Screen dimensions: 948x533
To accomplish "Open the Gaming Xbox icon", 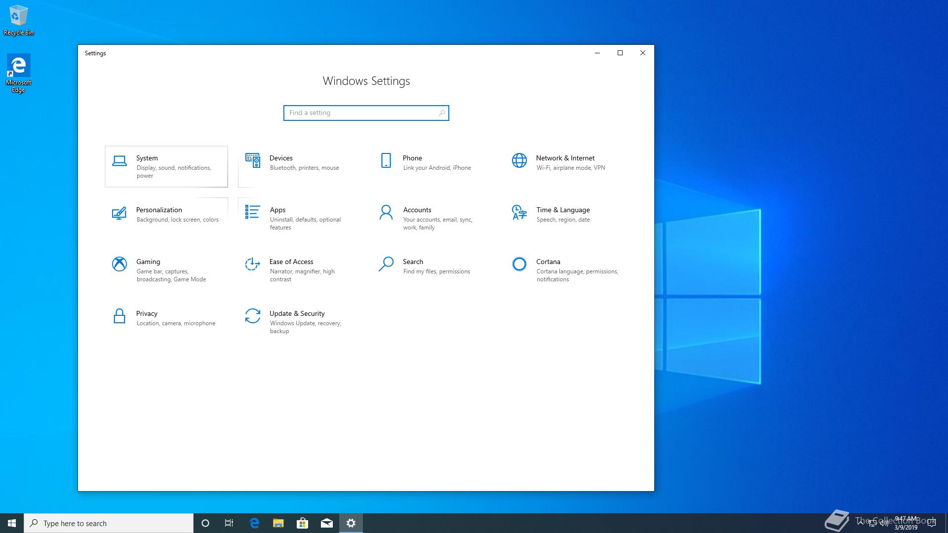I will click(119, 264).
